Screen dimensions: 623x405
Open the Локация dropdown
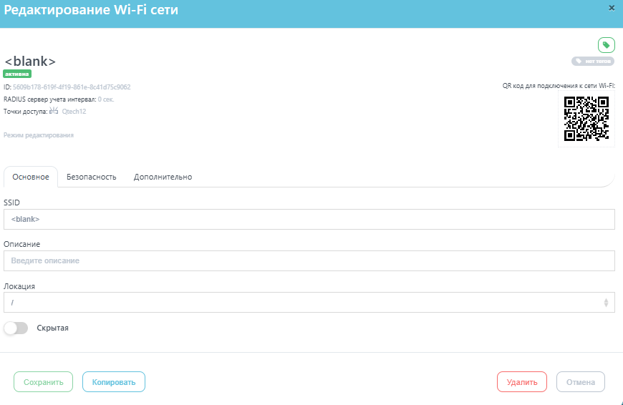click(309, 303)
